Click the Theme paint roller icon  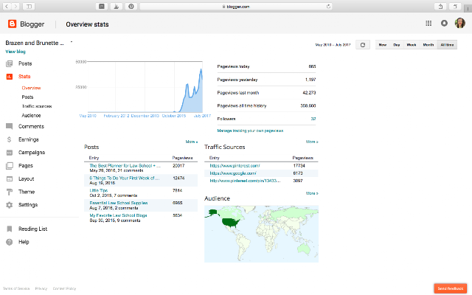click(x=10, y=192)
